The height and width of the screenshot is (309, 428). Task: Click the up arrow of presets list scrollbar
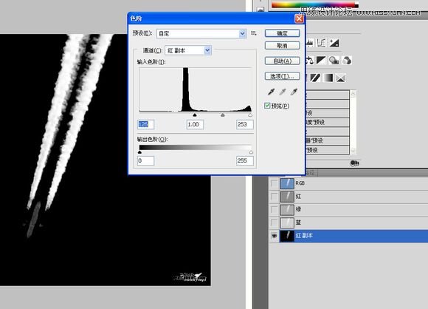coord(353,94)
